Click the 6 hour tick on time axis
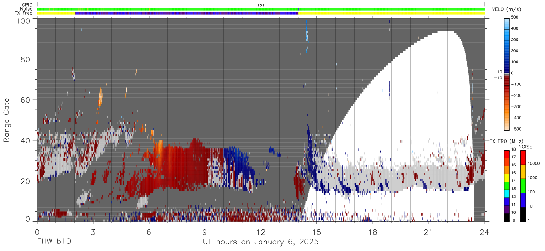 click(x=149, y=232)
